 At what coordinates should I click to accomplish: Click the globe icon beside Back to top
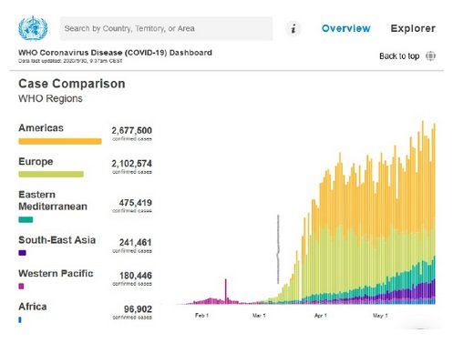[430, 56]
